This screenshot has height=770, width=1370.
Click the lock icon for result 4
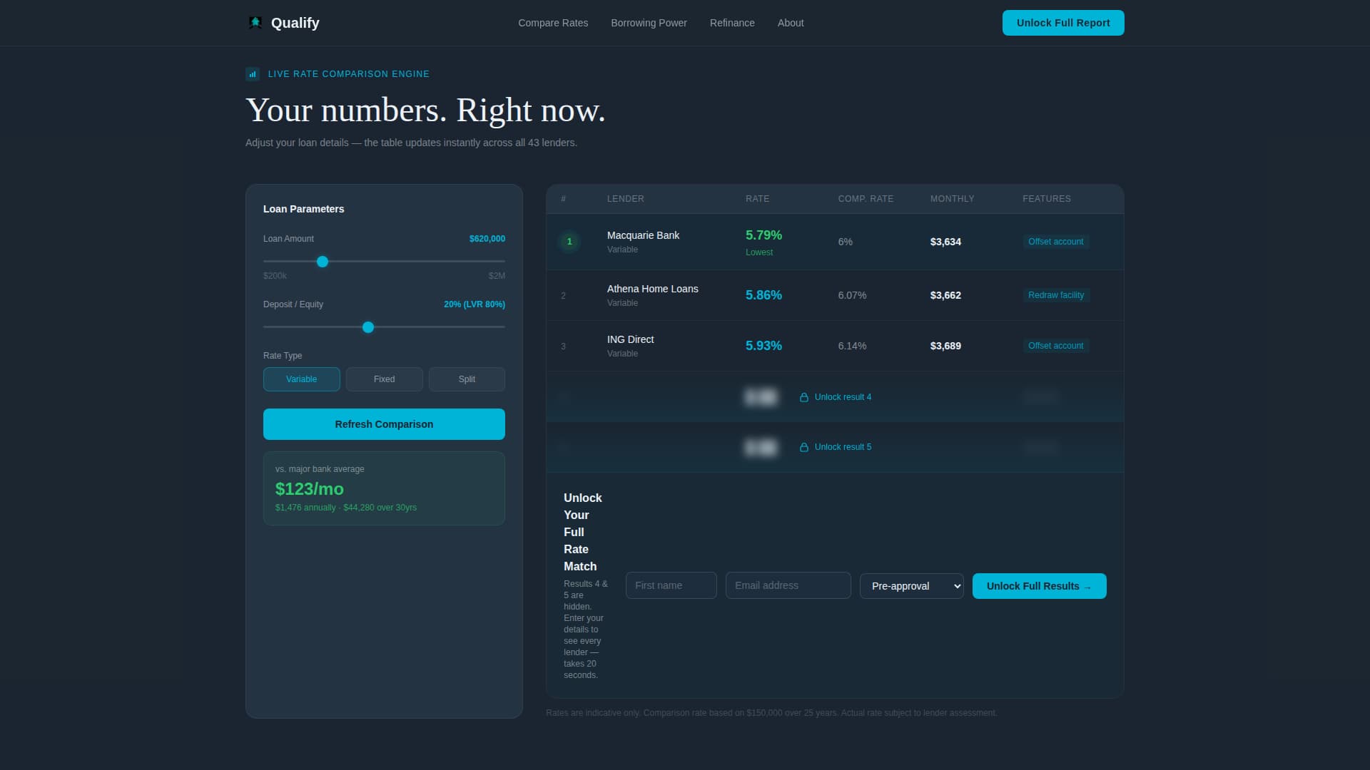804,397
